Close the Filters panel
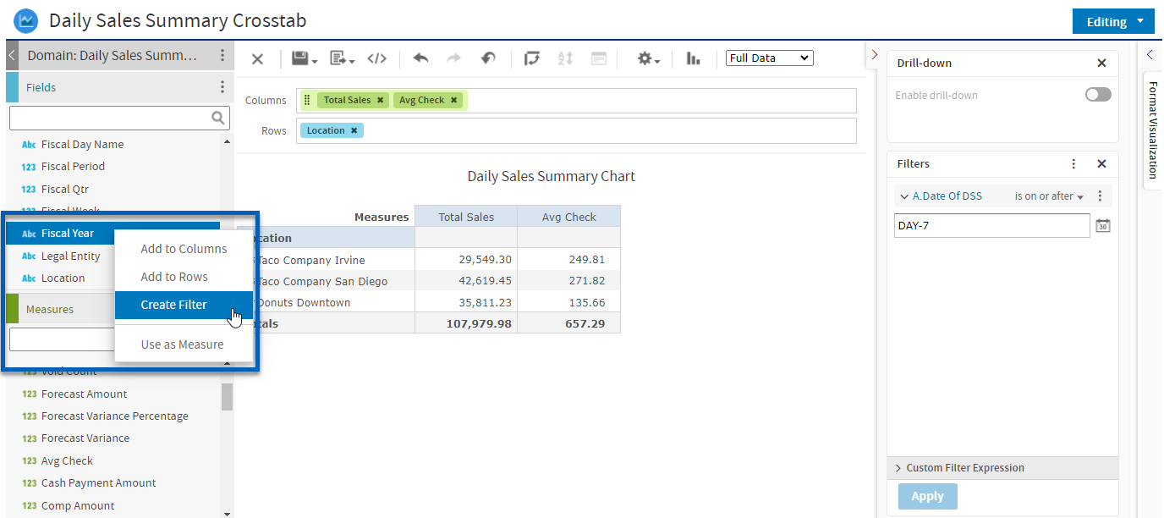This screenshot has width=1164, height=518. (1101, 163)
